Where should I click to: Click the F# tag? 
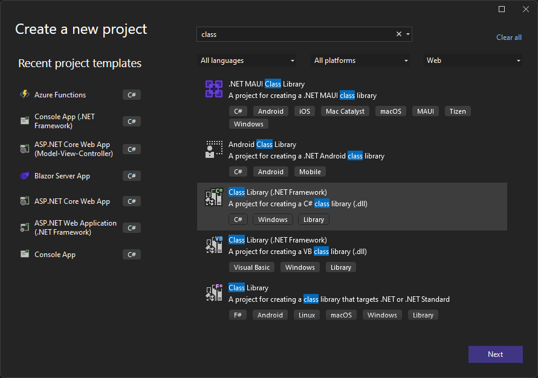[x=238, y=315]
